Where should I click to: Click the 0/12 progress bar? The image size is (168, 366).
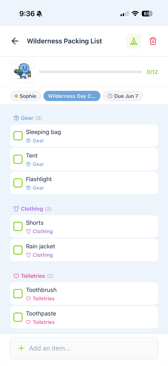90,71
